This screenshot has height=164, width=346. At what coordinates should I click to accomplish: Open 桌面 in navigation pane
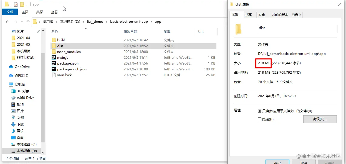tap(20, 137)
